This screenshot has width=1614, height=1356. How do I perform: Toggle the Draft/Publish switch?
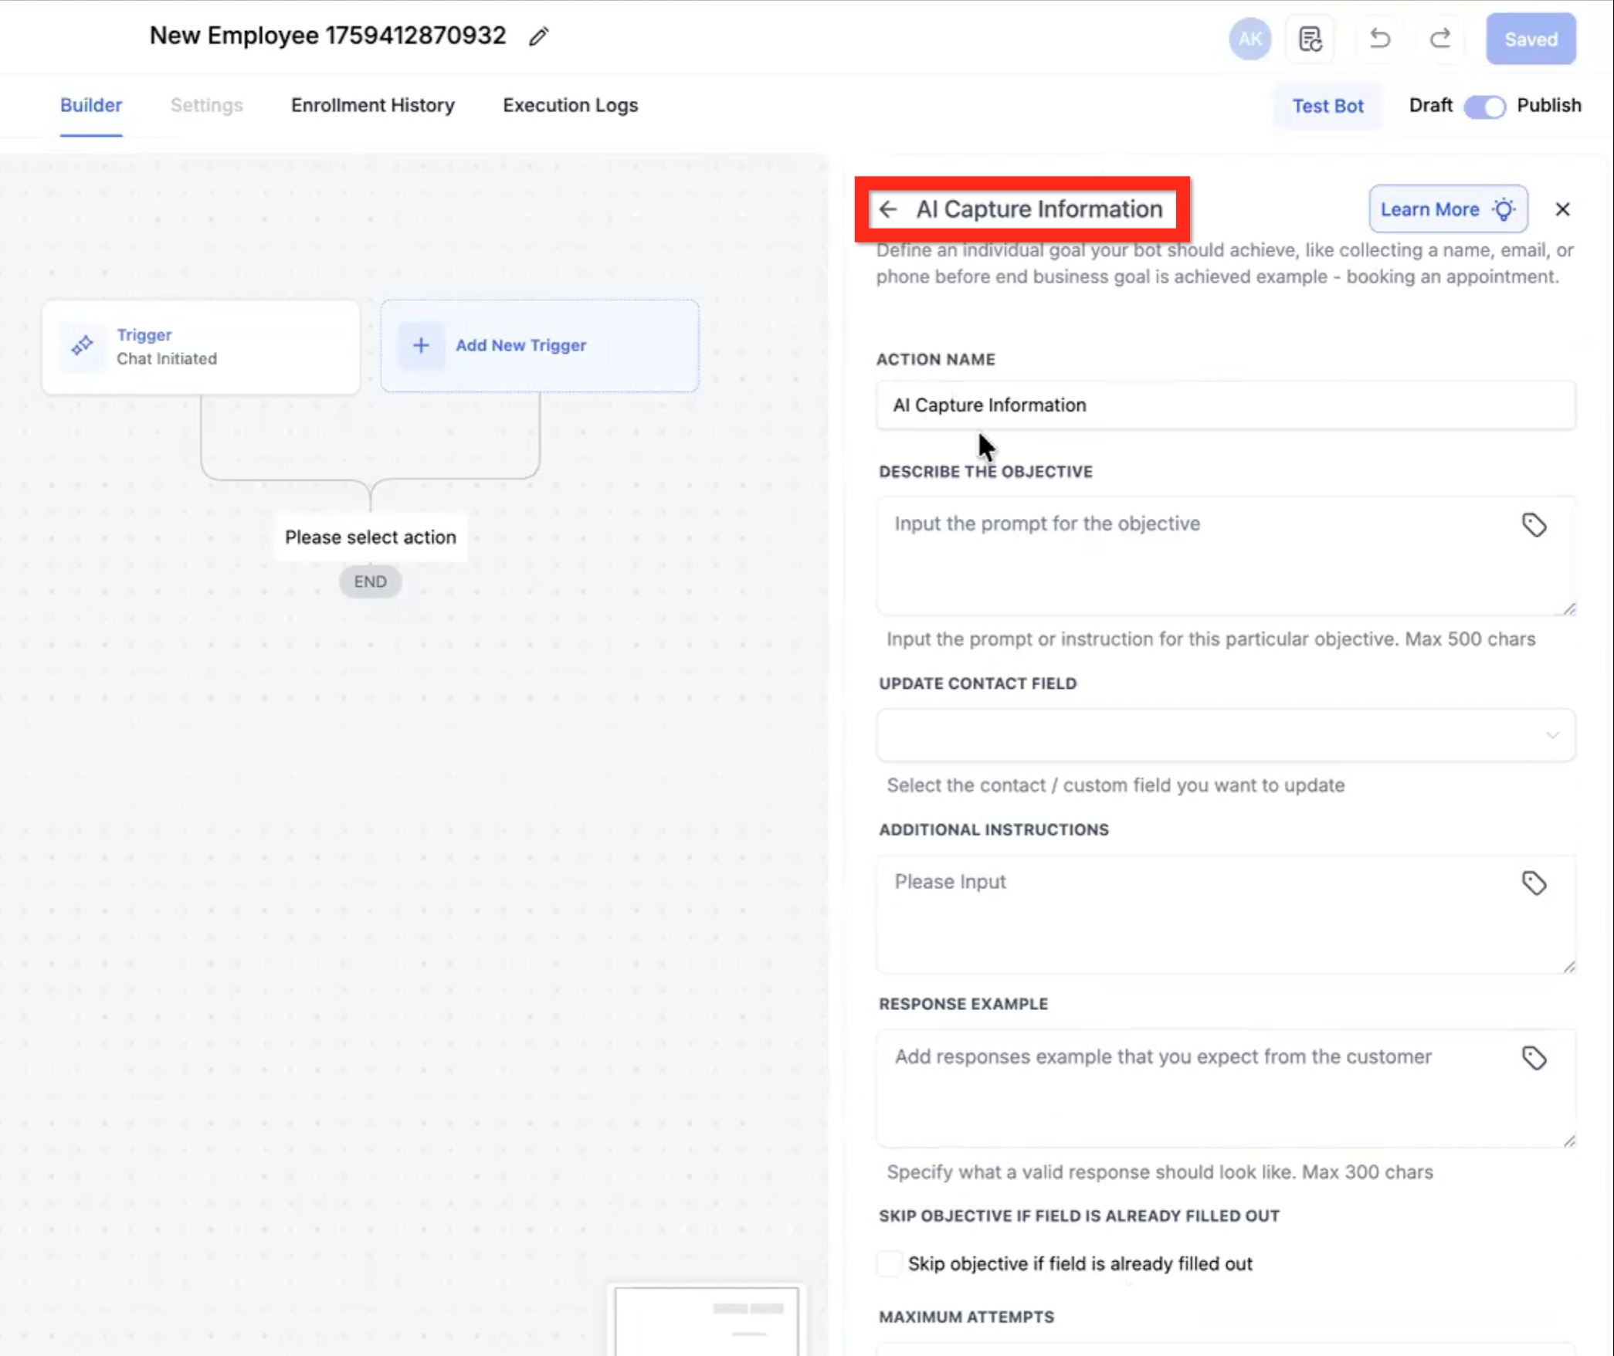[1485, 106]
